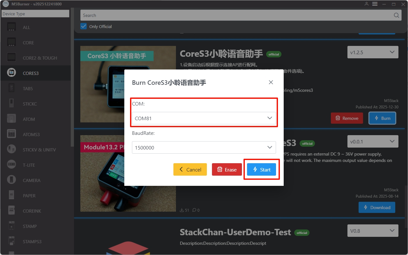This screenshot has height=255, width=408.
Task: Switch to ALL devices category
Action: click(x=26, y=27)
